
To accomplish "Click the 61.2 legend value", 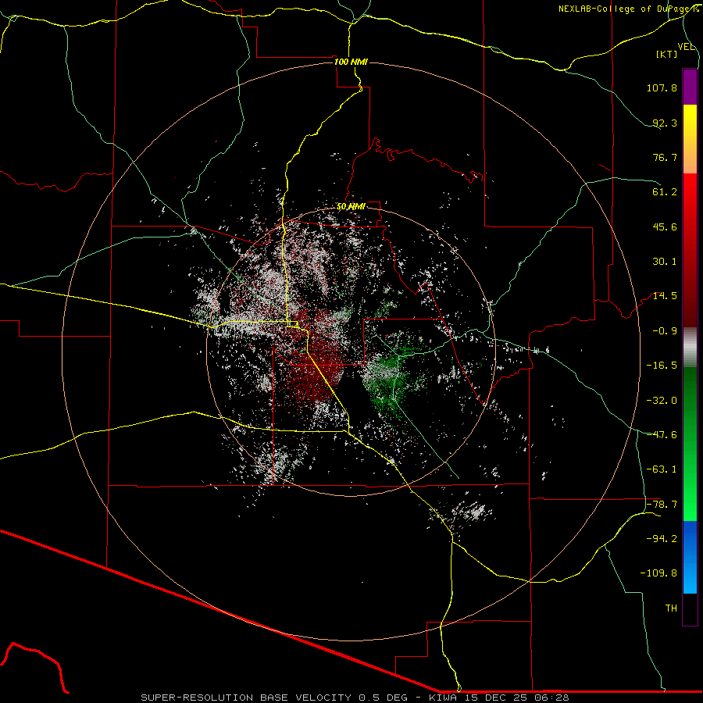I will click(665, 192).
